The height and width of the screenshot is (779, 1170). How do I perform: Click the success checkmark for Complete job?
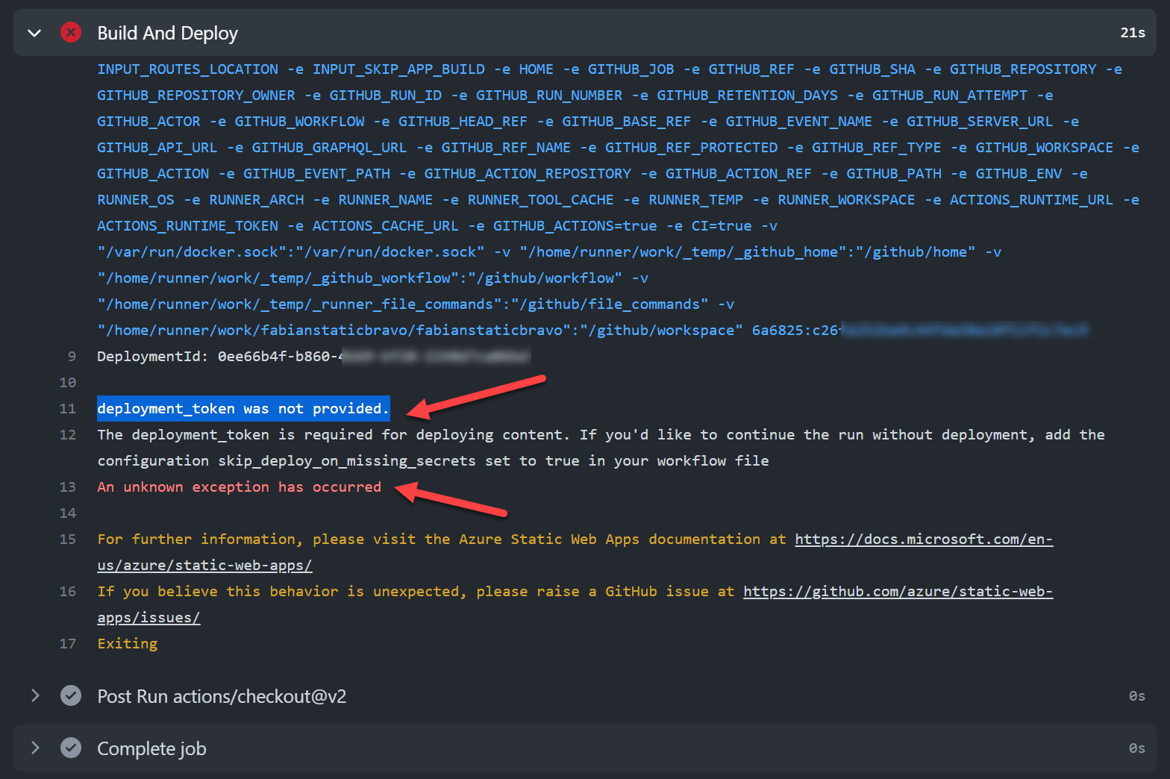[x=71, y=748]
